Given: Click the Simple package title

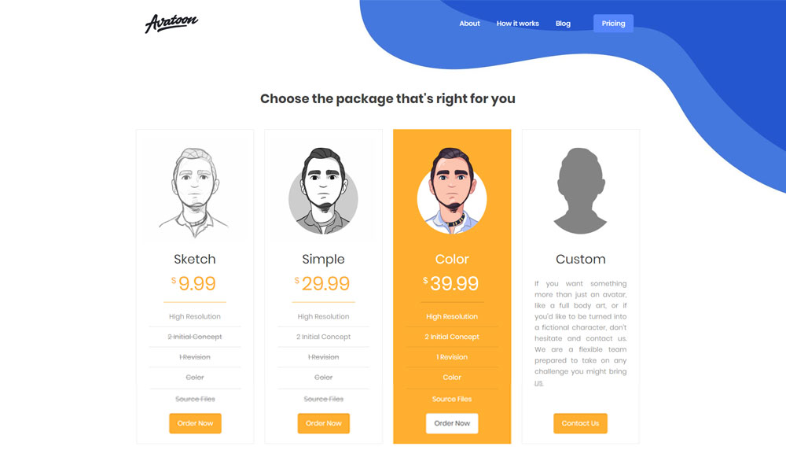Looking at the screenshot, I should [323, 260].
